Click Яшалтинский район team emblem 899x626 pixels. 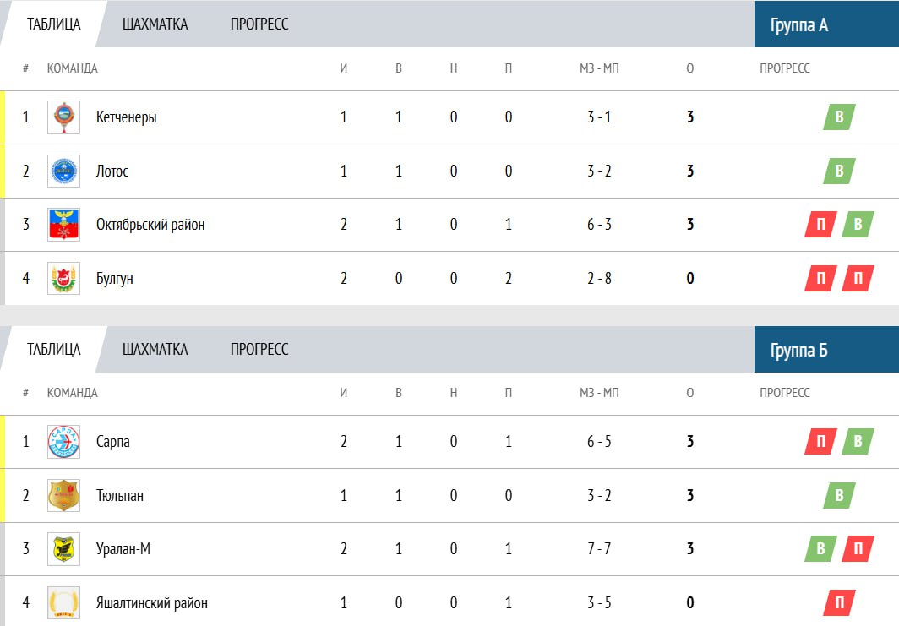pos(63,603)
